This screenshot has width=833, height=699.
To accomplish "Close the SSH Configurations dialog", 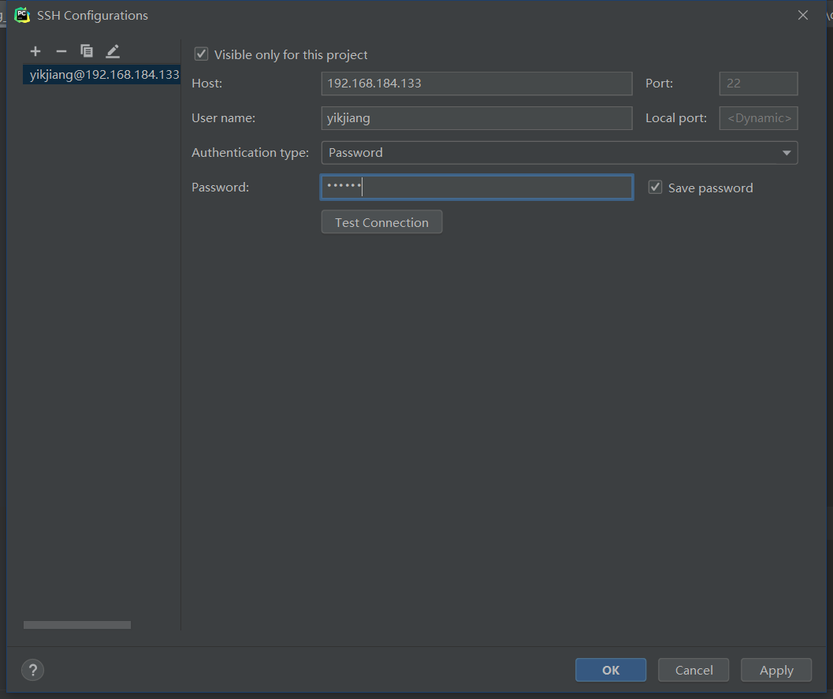I will [x=803, y=15].
